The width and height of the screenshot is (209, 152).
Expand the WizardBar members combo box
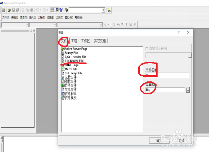101,25
